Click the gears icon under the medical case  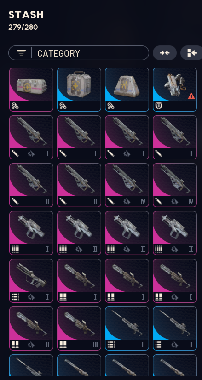63,106
